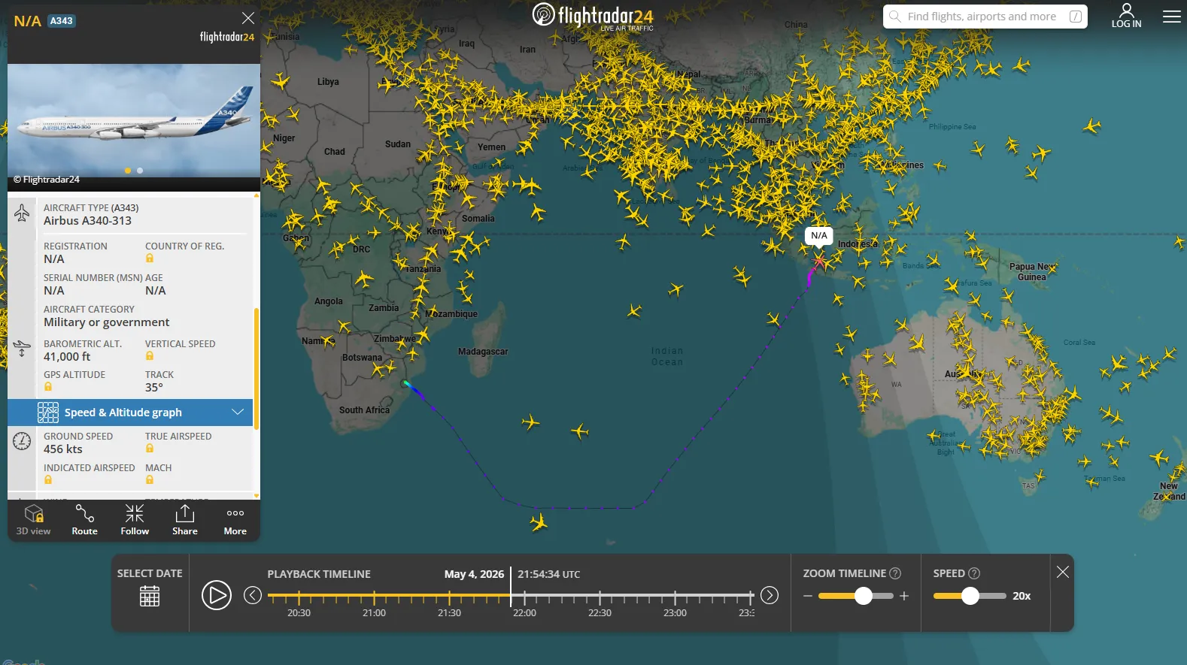Image resolution: width=1187 pixels, height=665 pixels.
Task: Click the "Airbus A340-313" text
Action: tap(87, 221)
